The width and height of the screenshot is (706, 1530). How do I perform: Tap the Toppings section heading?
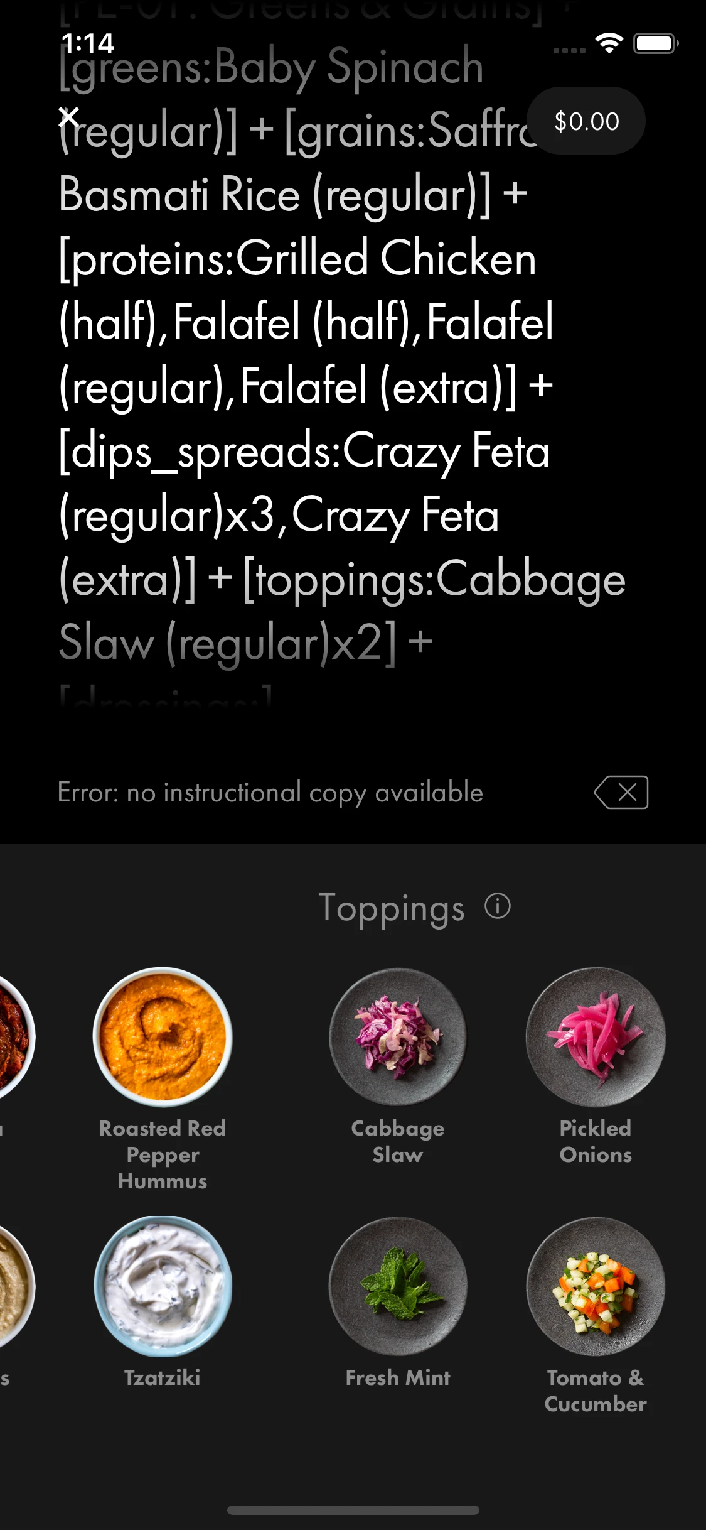pos(392,908)
